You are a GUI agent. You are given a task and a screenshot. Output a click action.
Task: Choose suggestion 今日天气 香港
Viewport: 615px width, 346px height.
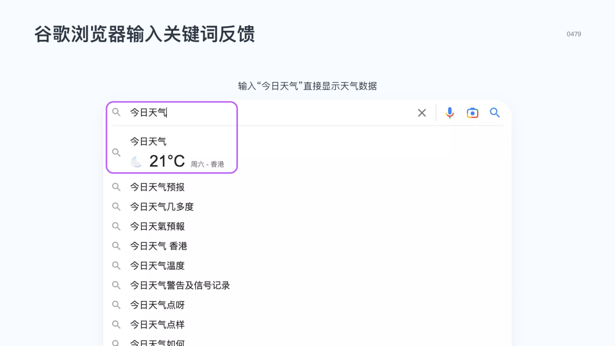click(x=159, y=246)
